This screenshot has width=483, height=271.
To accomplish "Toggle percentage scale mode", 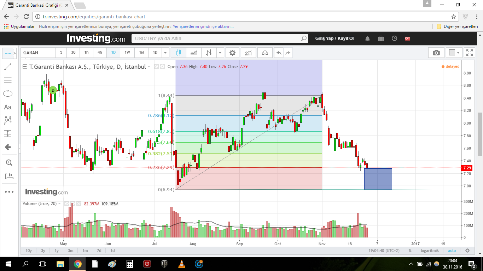I will click(x=410, y=251).
